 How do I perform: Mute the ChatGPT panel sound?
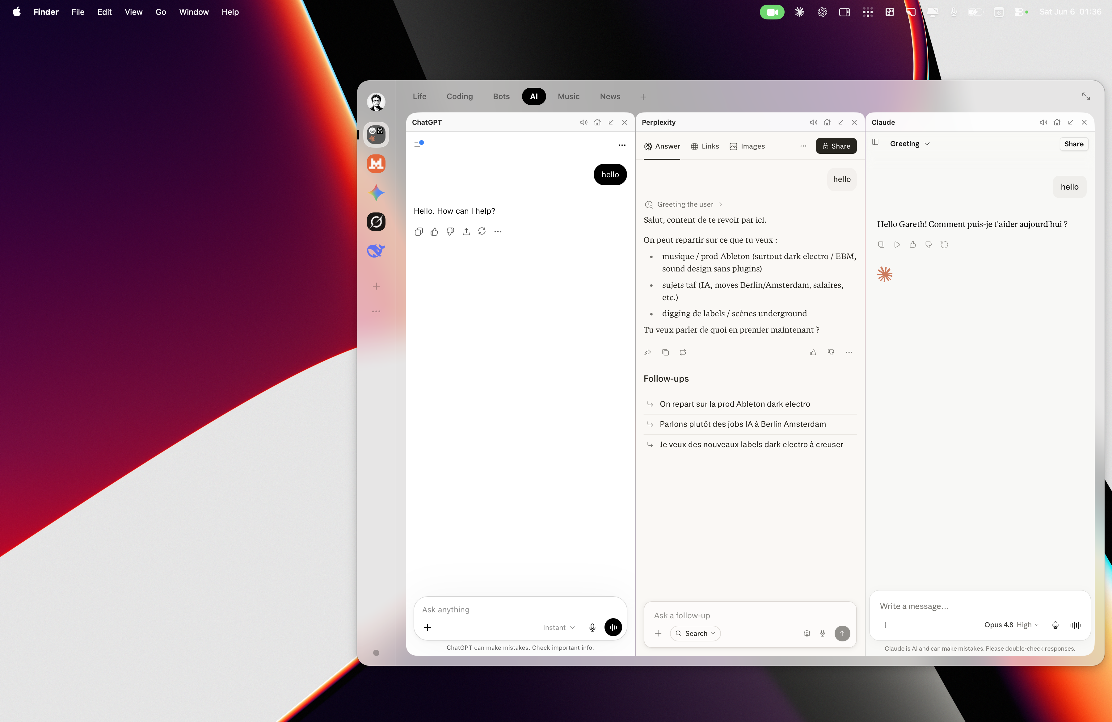point(583,122)
